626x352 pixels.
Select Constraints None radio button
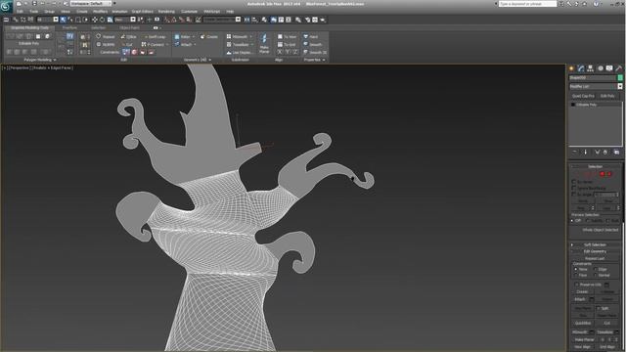(x=575, y=270)
